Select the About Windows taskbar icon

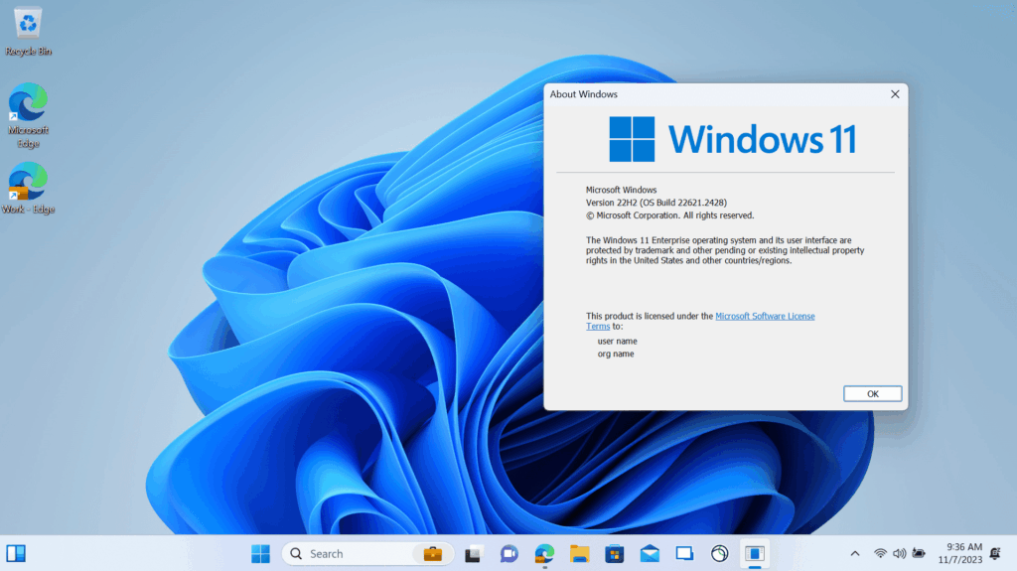(x=755, y=553)
